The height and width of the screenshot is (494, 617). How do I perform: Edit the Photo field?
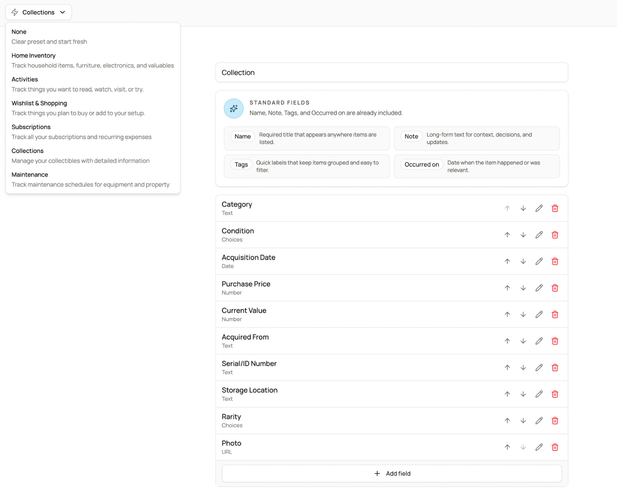[539, 447]
